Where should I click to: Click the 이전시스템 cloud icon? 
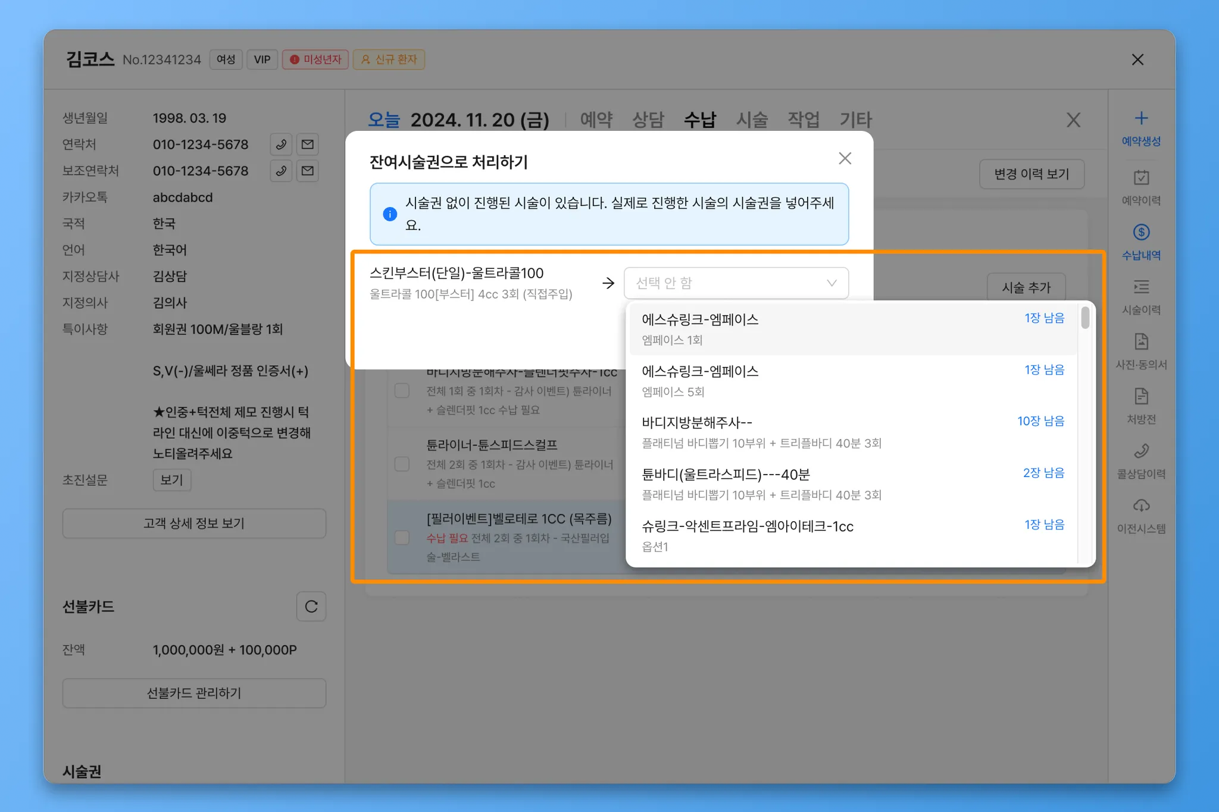pyautogui.click(x=1141, y=506)
